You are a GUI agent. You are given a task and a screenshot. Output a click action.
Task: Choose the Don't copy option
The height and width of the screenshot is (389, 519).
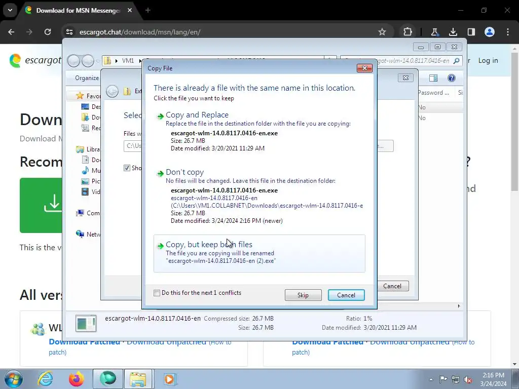click(259, 197)
